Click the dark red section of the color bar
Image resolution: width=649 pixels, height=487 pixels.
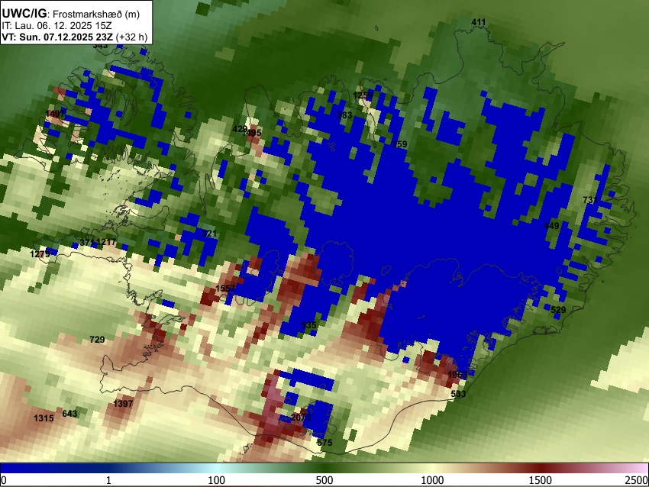coord(541,468)
